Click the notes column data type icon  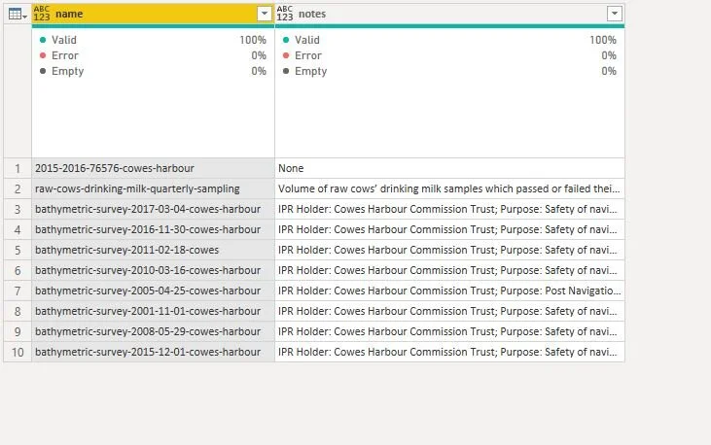[x=285, y=14]
